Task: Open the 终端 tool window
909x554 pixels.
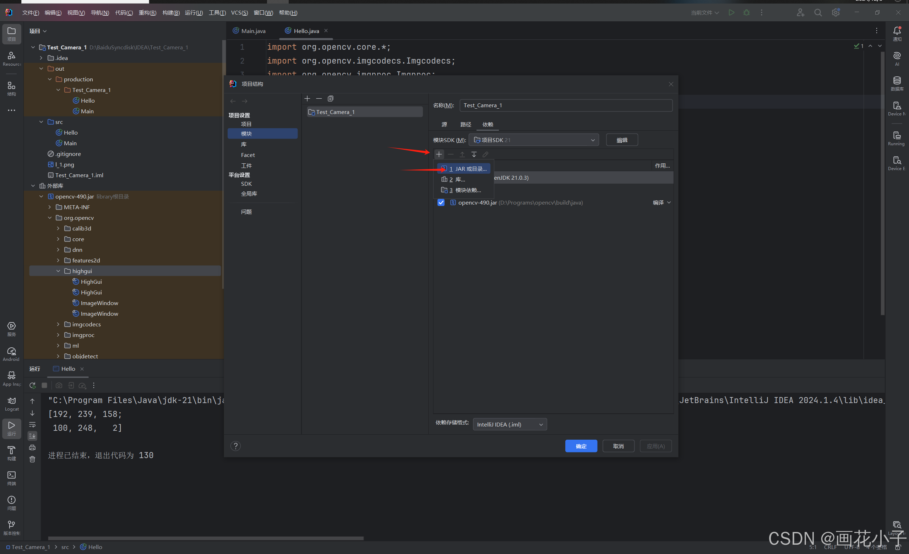Action: (11, 476)
